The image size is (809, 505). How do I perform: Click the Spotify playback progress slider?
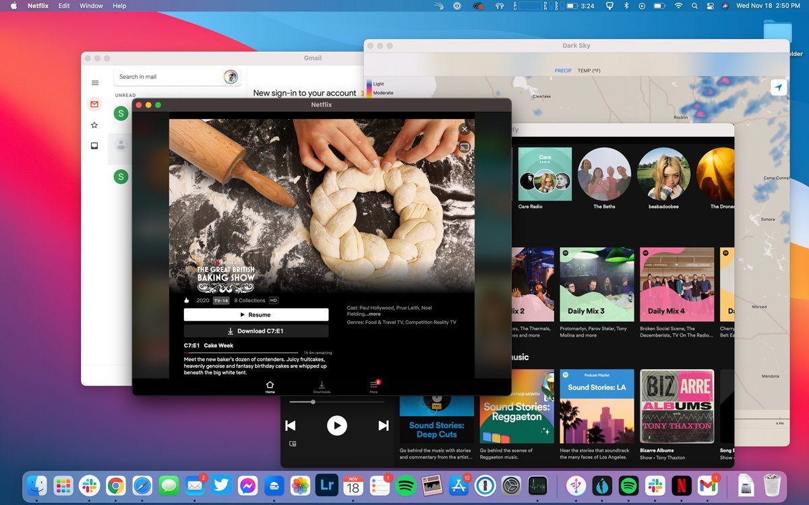coord(337,402)
